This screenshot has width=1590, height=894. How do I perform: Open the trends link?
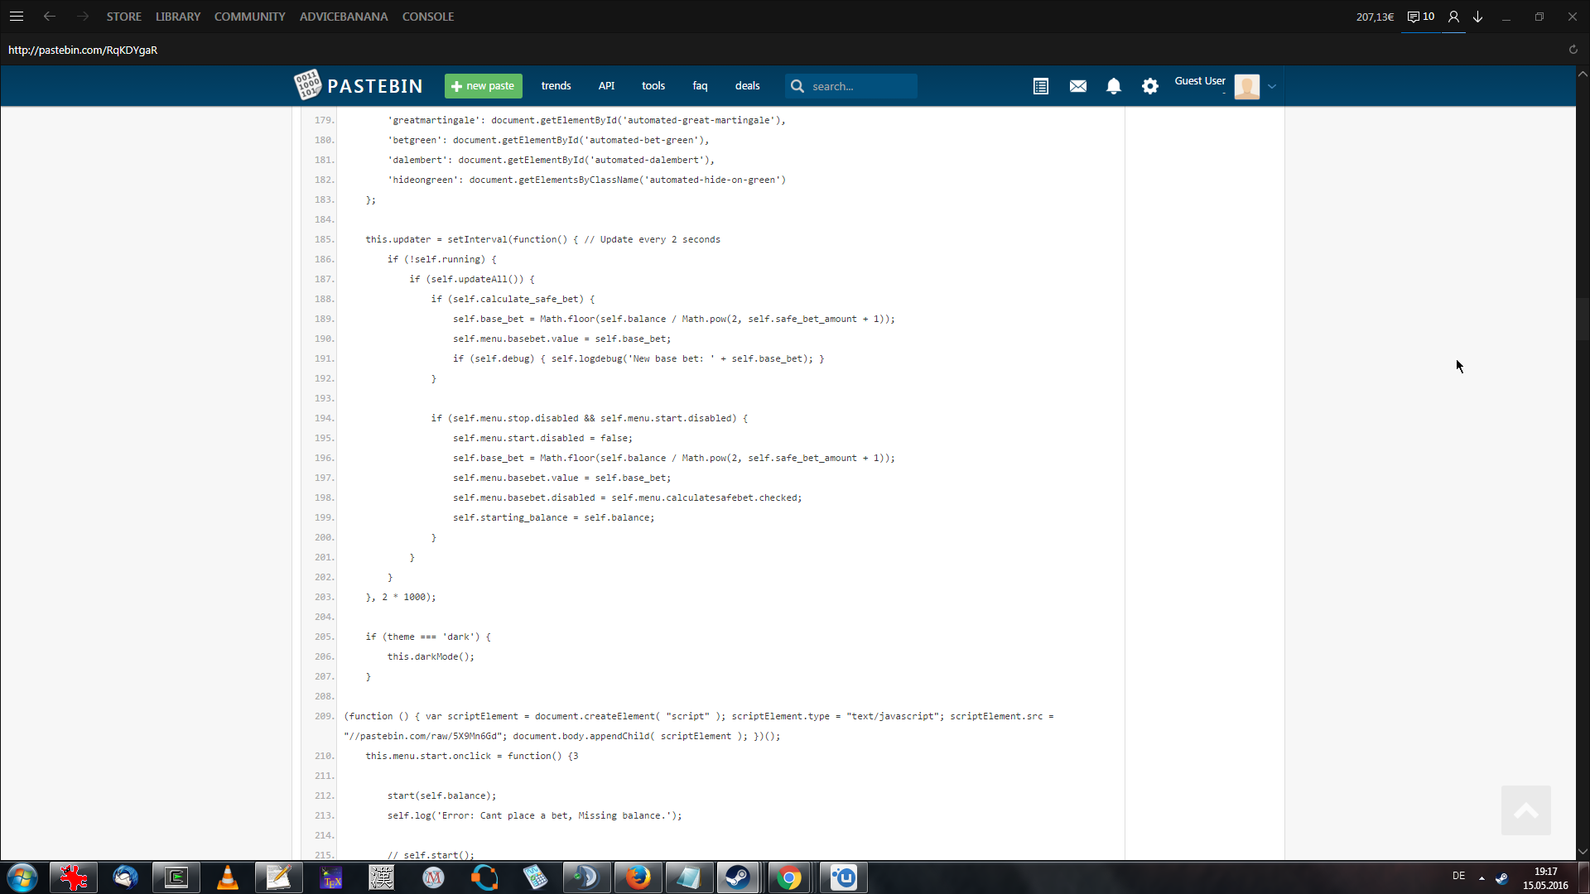[x=556, y=86]
